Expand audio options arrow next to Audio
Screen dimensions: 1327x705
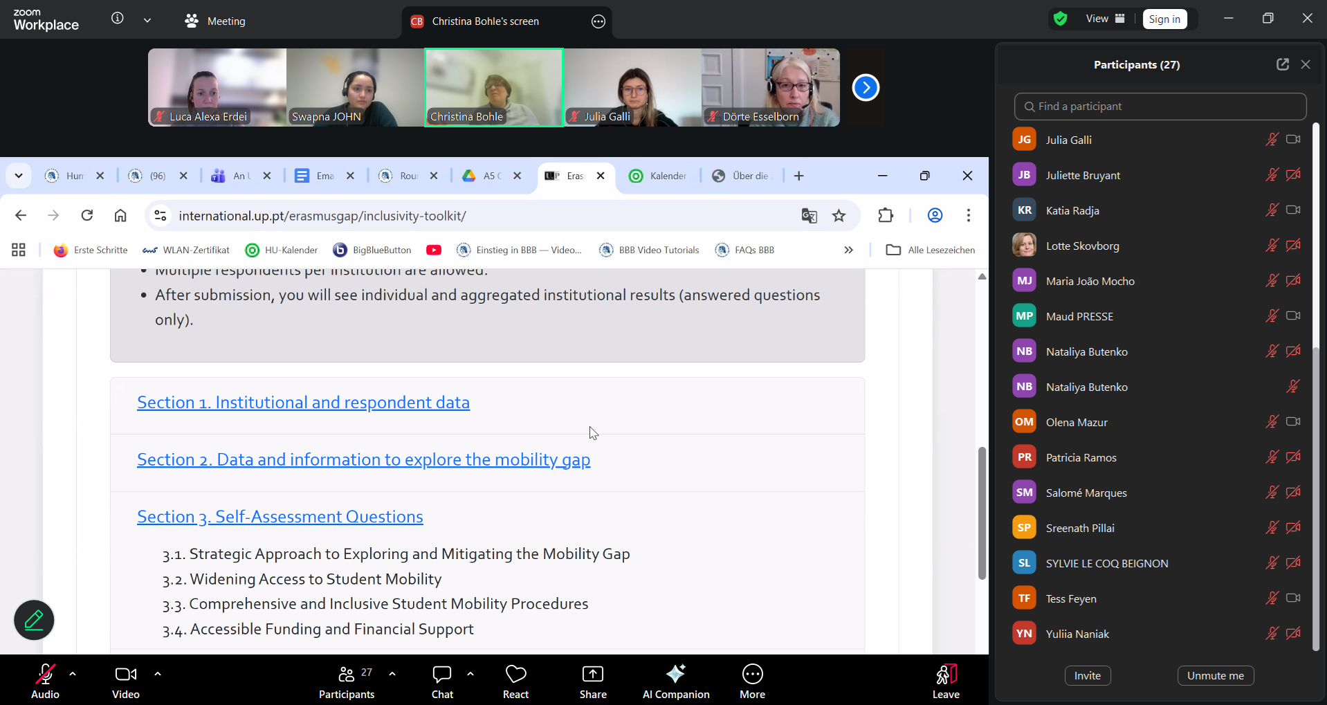73,673
